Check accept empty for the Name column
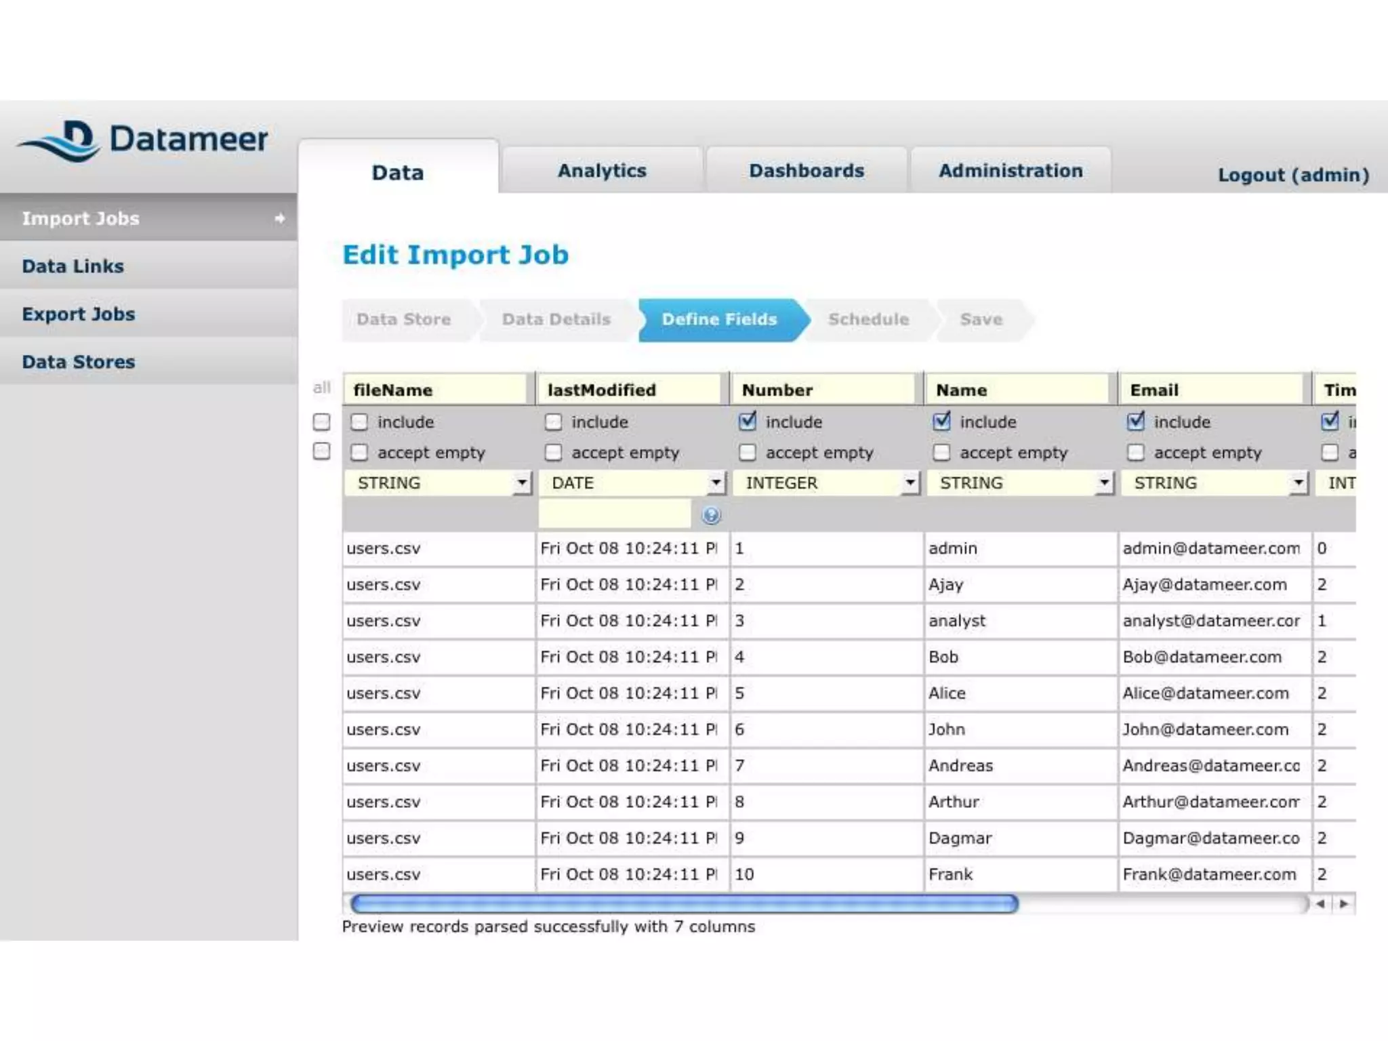 click(941, 452)
